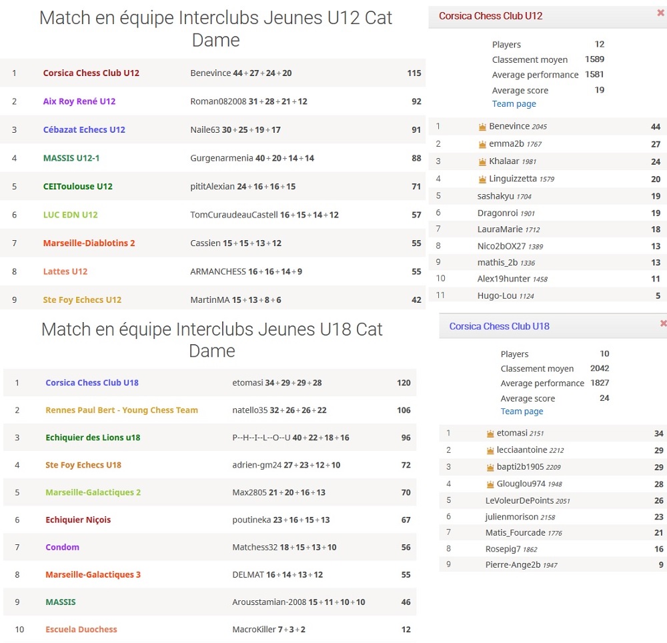This screenshot has height=643, width=667.
Task: Select Echiquier des Lions u18 team
Action: pos(93,438)
